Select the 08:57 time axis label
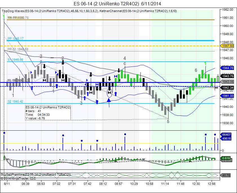Image resolution: width=237 pixels, height=193 pixels. 118,184
